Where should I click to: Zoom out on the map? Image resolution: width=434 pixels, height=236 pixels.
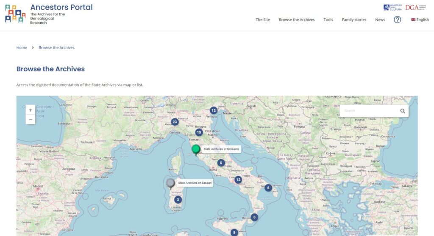(x=30, y=120)
